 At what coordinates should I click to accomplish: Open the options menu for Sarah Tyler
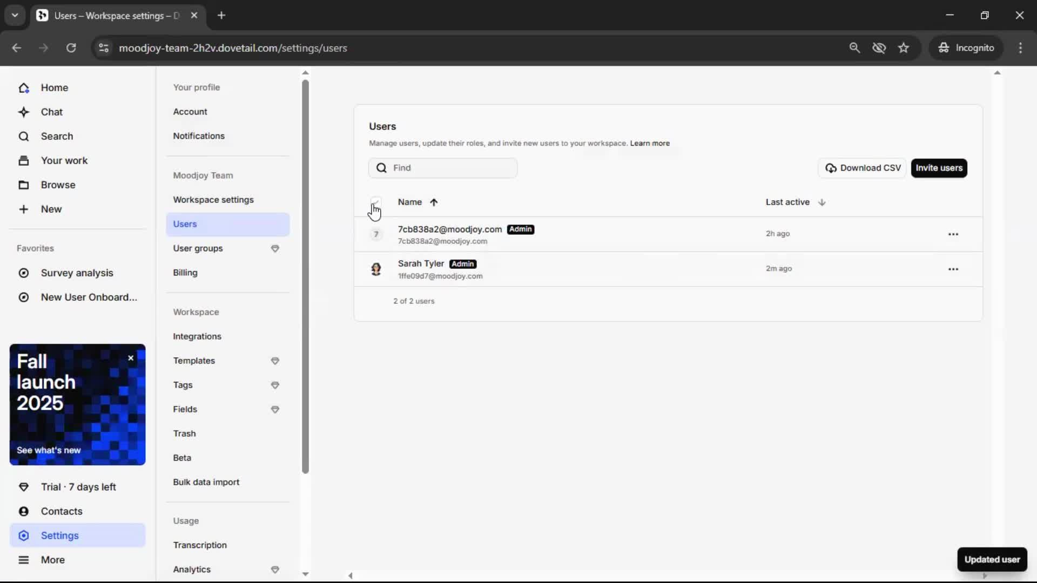click(953, 269)
